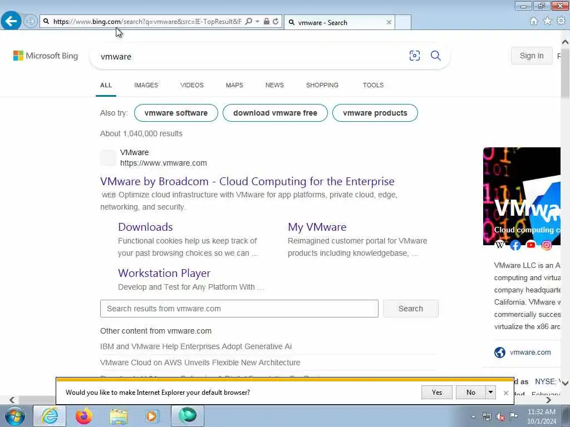The height and width of the screenshot is (427, 570).
Task: Open VMware YouTube icon in panel
Action: point(530,245)
